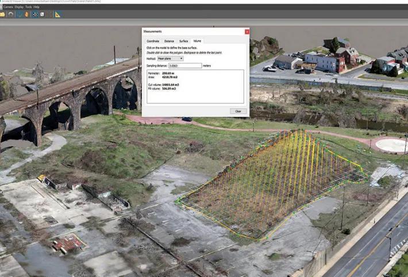
Task: Activate the yellow triangle ruler measurement tool
Action: pyautogui.click(x=57, y=14)
